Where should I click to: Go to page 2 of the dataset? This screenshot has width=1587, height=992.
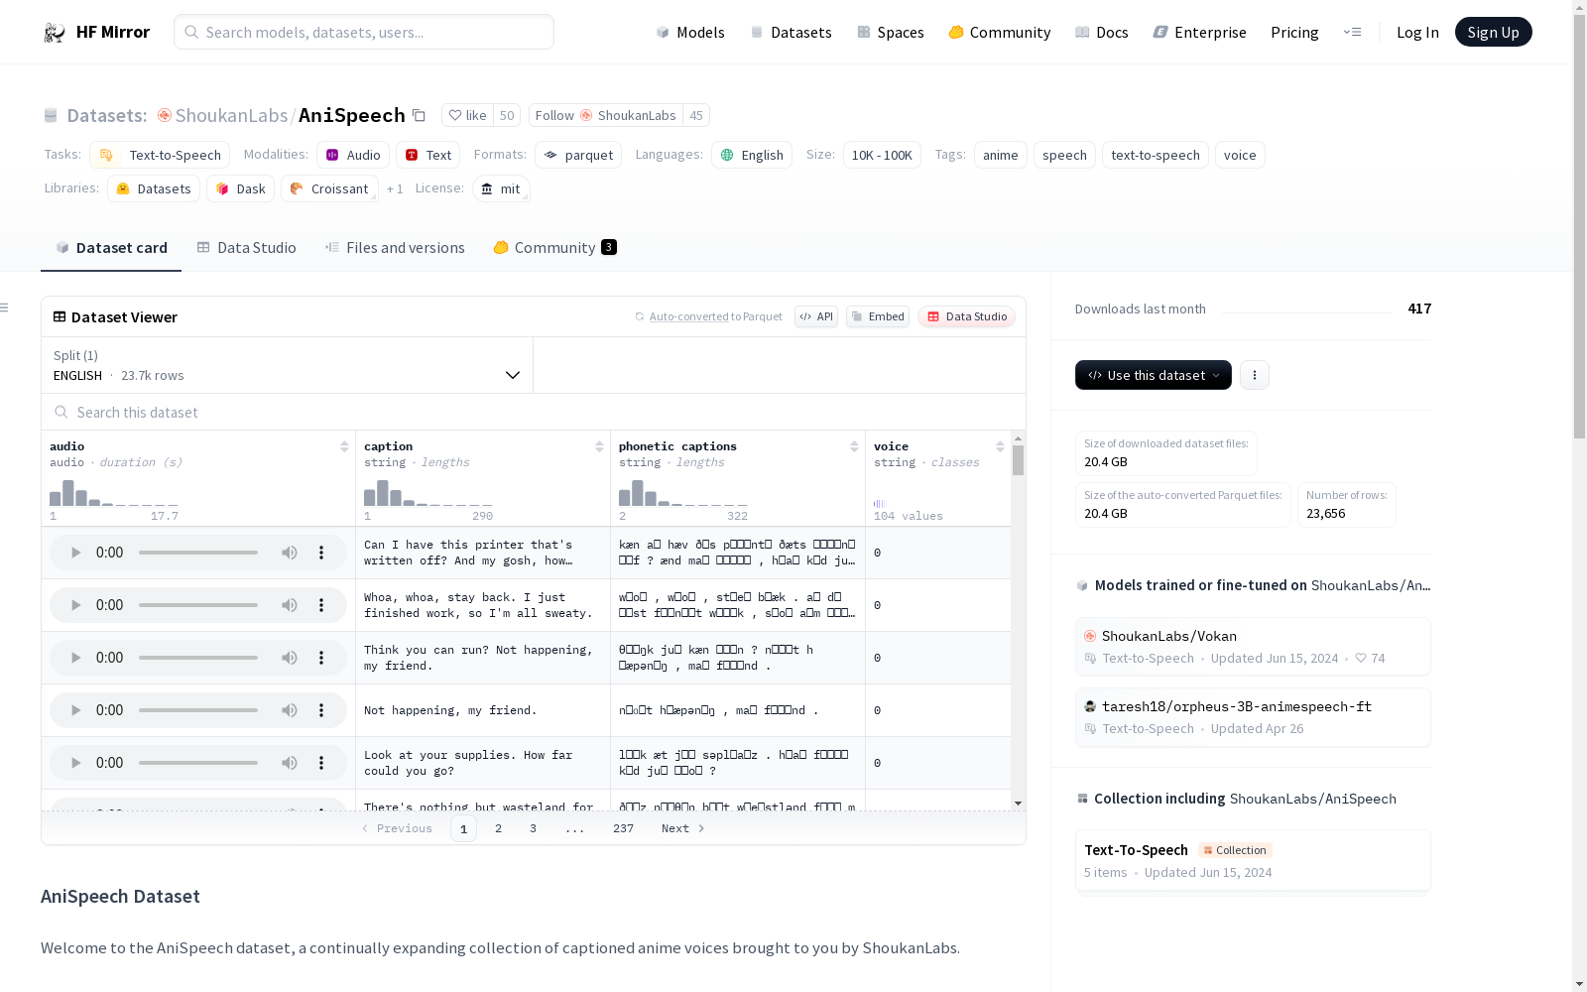[x=498, y=828]
